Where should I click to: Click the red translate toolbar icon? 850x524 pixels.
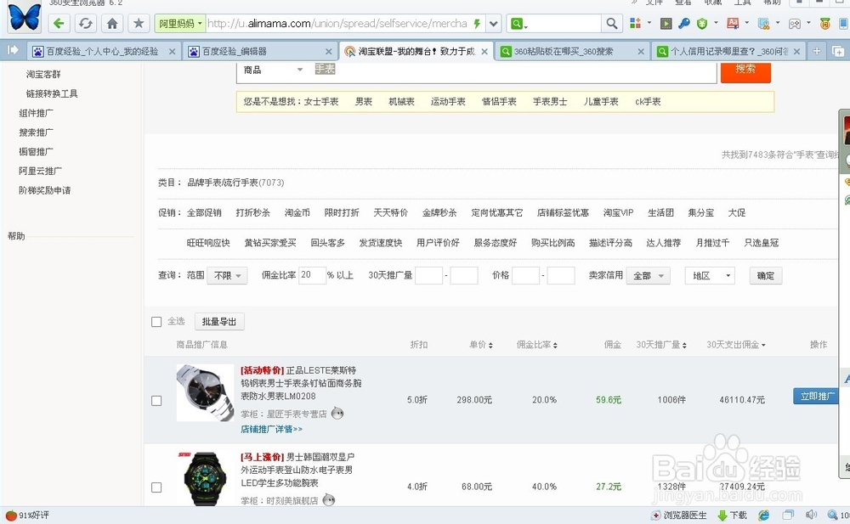coord(733,23)
